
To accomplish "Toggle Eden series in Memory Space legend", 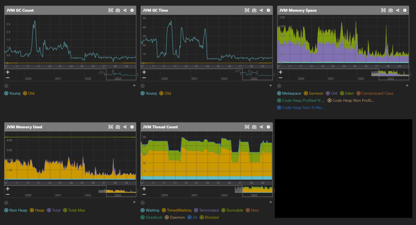I will 347,93.
